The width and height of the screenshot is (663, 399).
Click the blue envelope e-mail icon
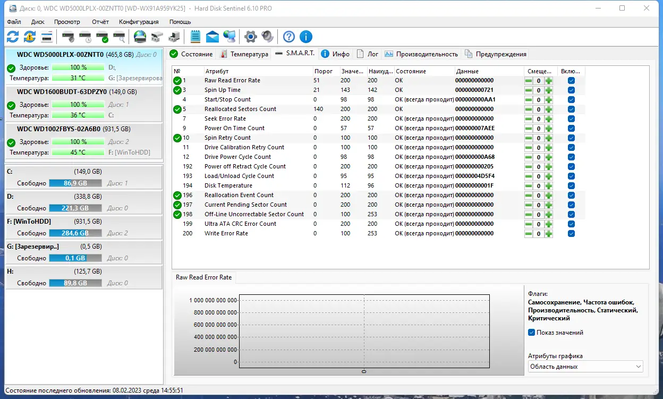click(x=212, y=37)
